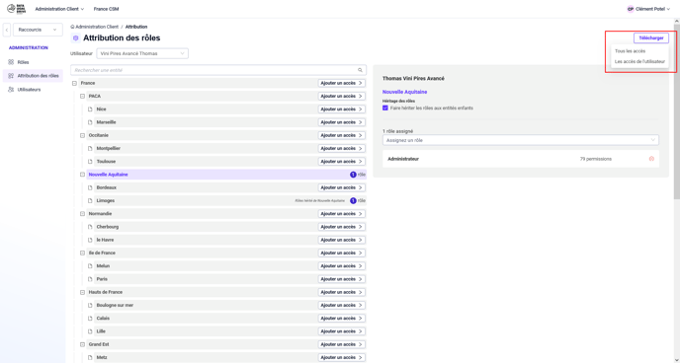This screenshot has width=680, height=363.
Task: Collapse the France tree node
Action: (x=74, y=83)
